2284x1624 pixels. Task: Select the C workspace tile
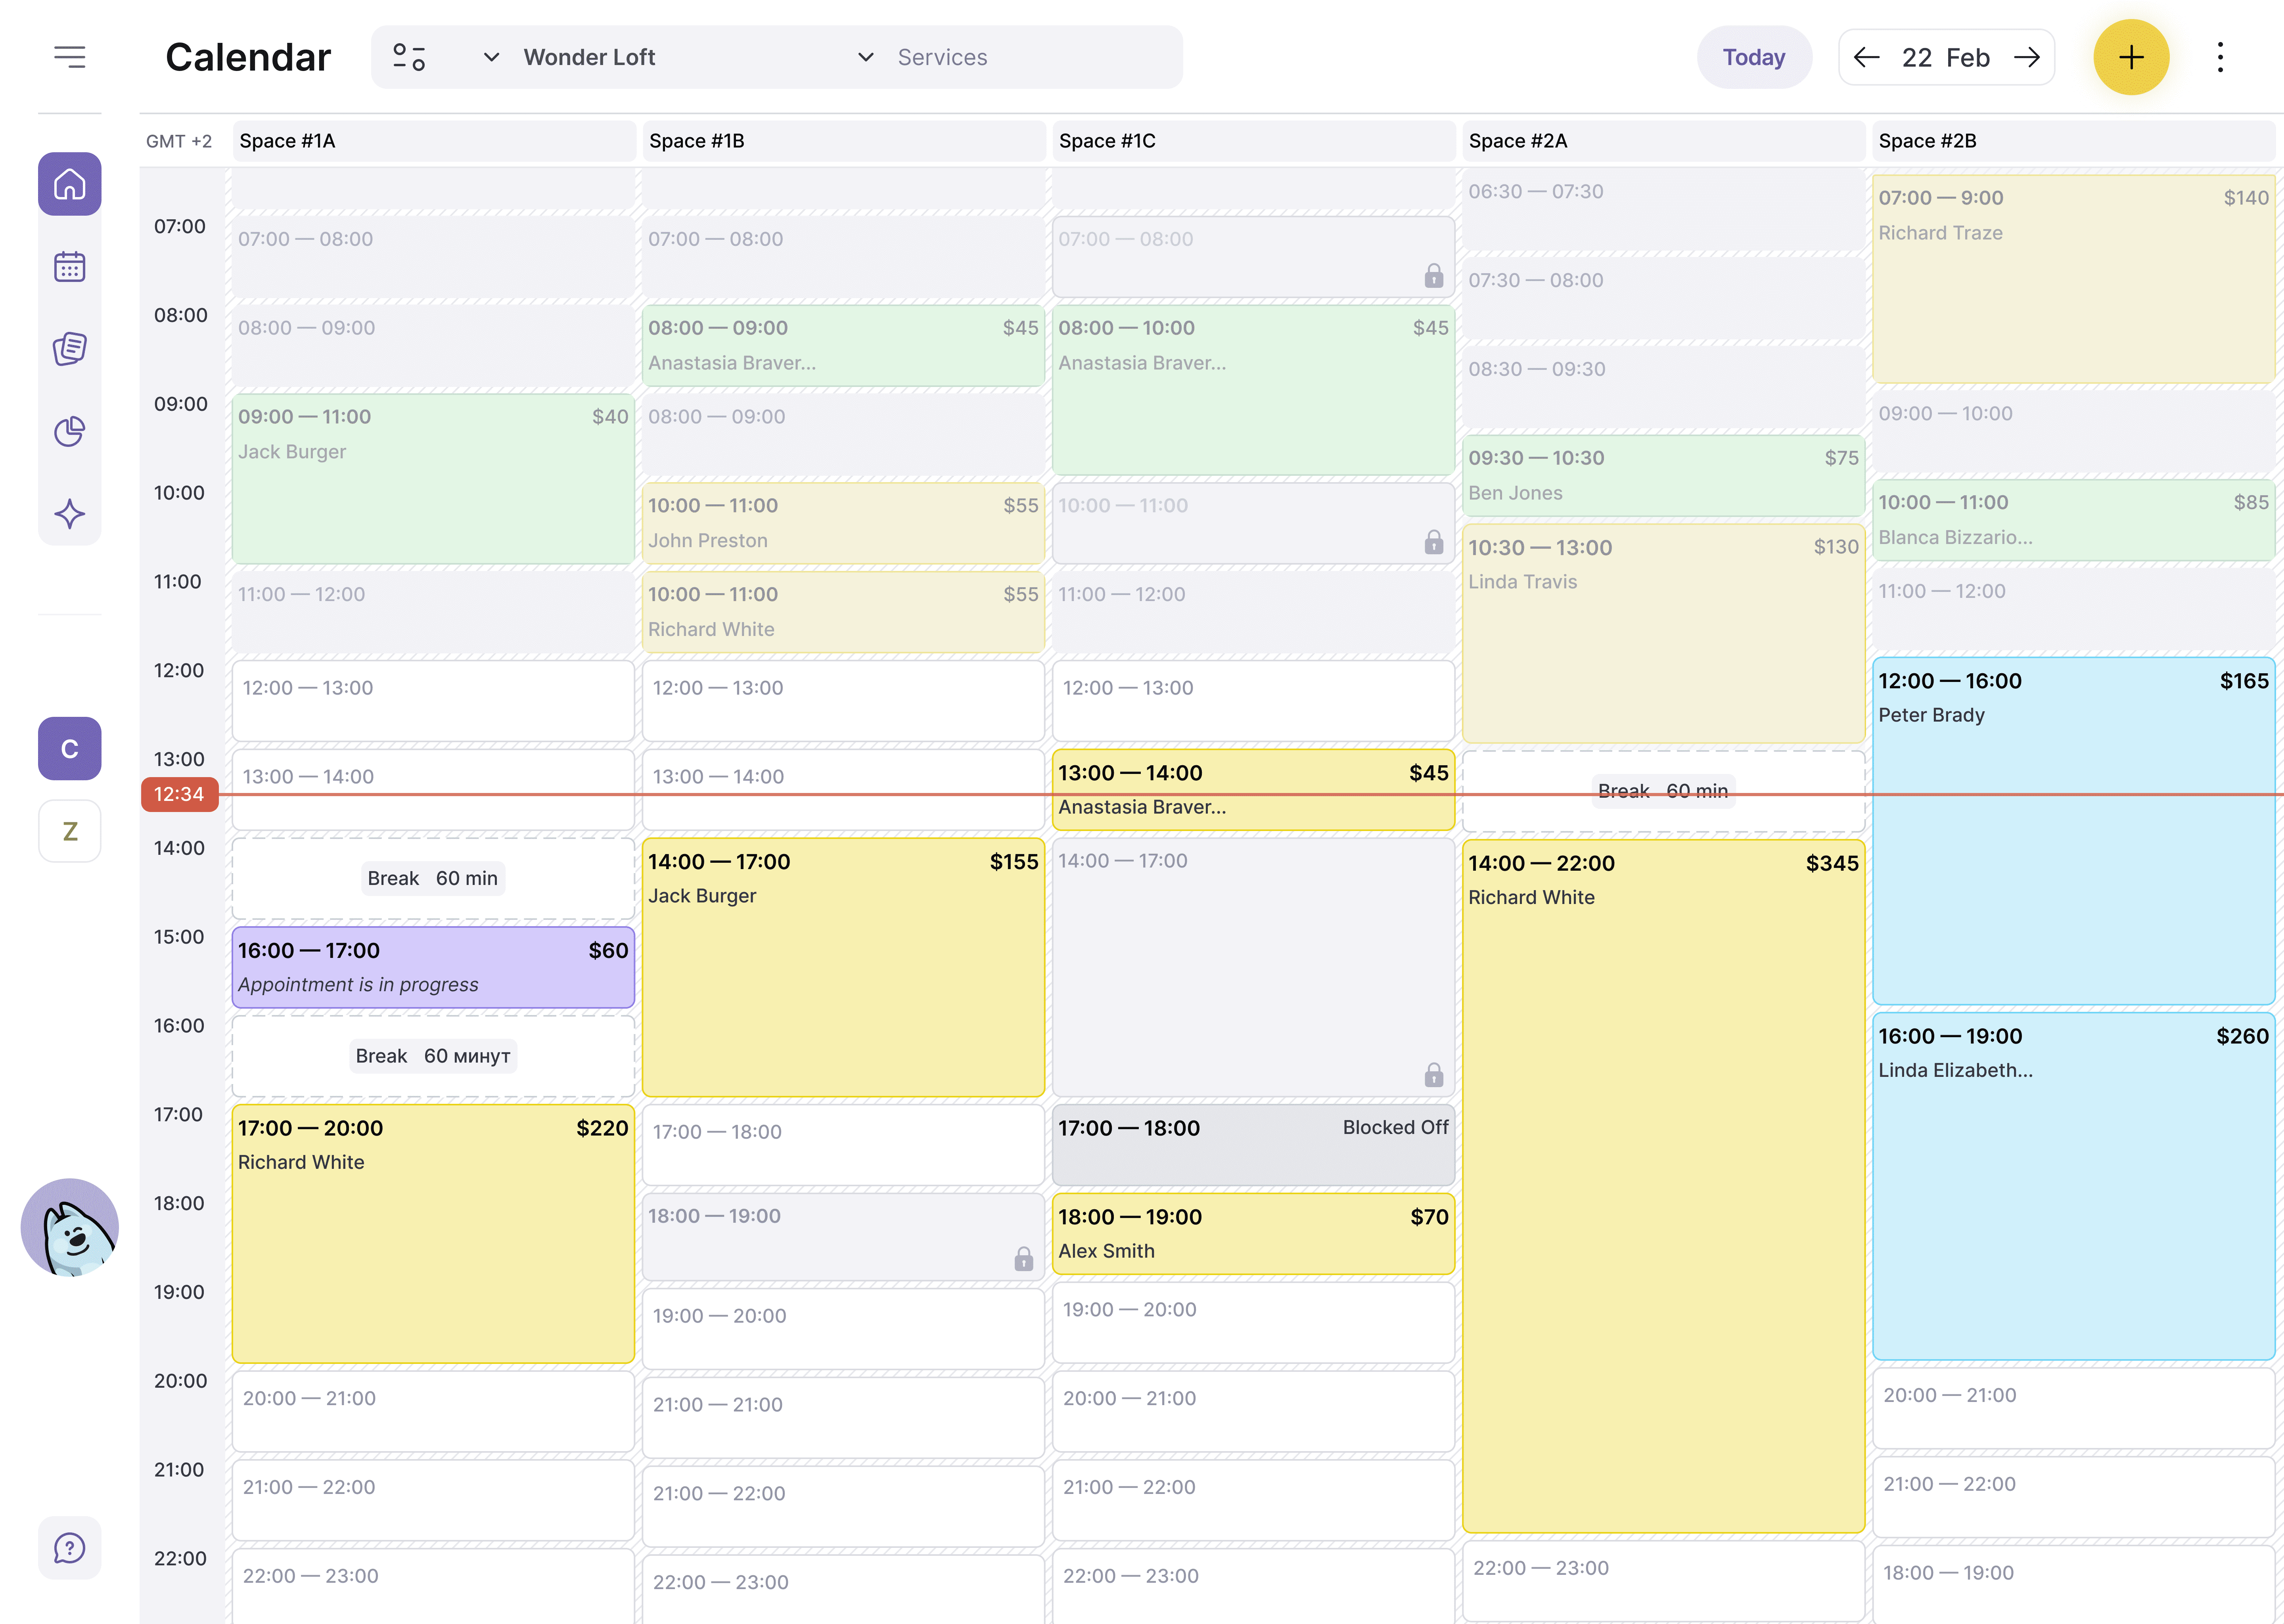[69, 748]
